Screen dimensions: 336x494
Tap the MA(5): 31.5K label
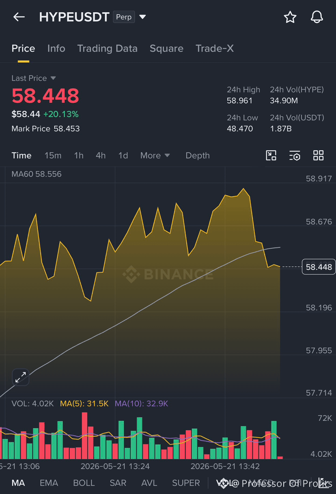pyautogui.click(x=84, y=403)
